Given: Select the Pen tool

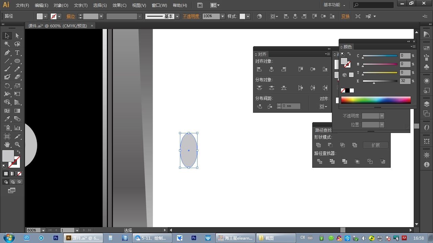Looking at the screenshot, I should (x=7, y=53).
